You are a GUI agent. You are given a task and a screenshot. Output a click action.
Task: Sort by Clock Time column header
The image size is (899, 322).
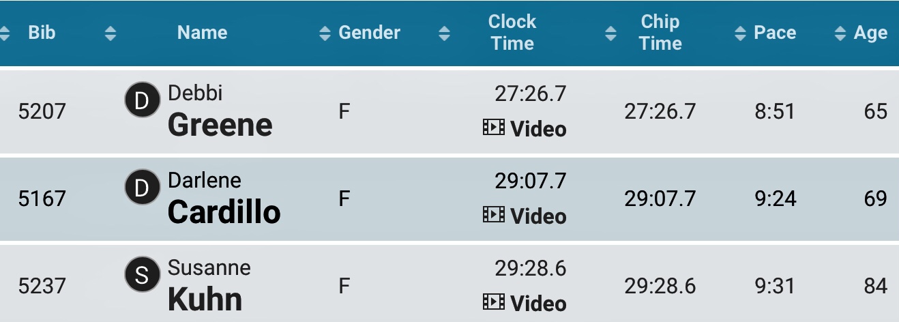click(x=512, y=33)
